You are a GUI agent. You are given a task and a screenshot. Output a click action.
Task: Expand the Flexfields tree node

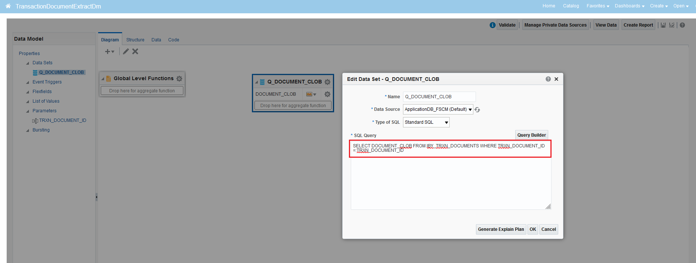[27, 92]
